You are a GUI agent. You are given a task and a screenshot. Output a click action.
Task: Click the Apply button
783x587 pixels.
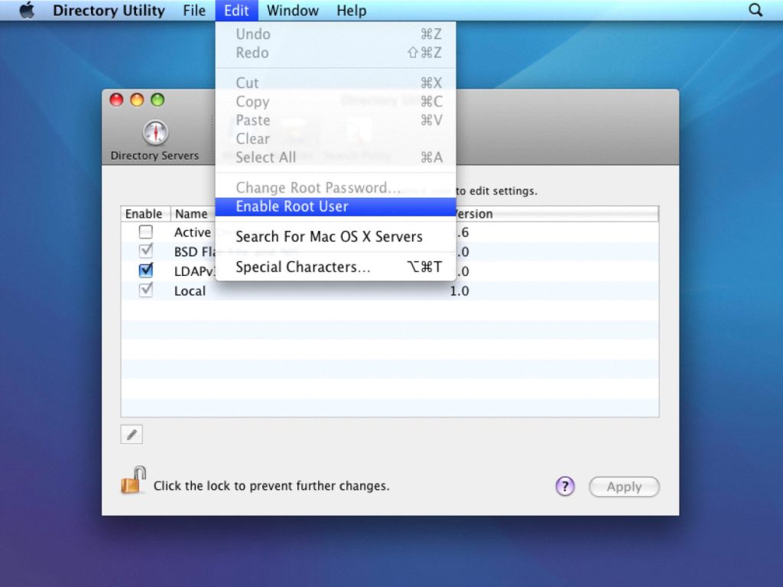click(x=624, y=487)
